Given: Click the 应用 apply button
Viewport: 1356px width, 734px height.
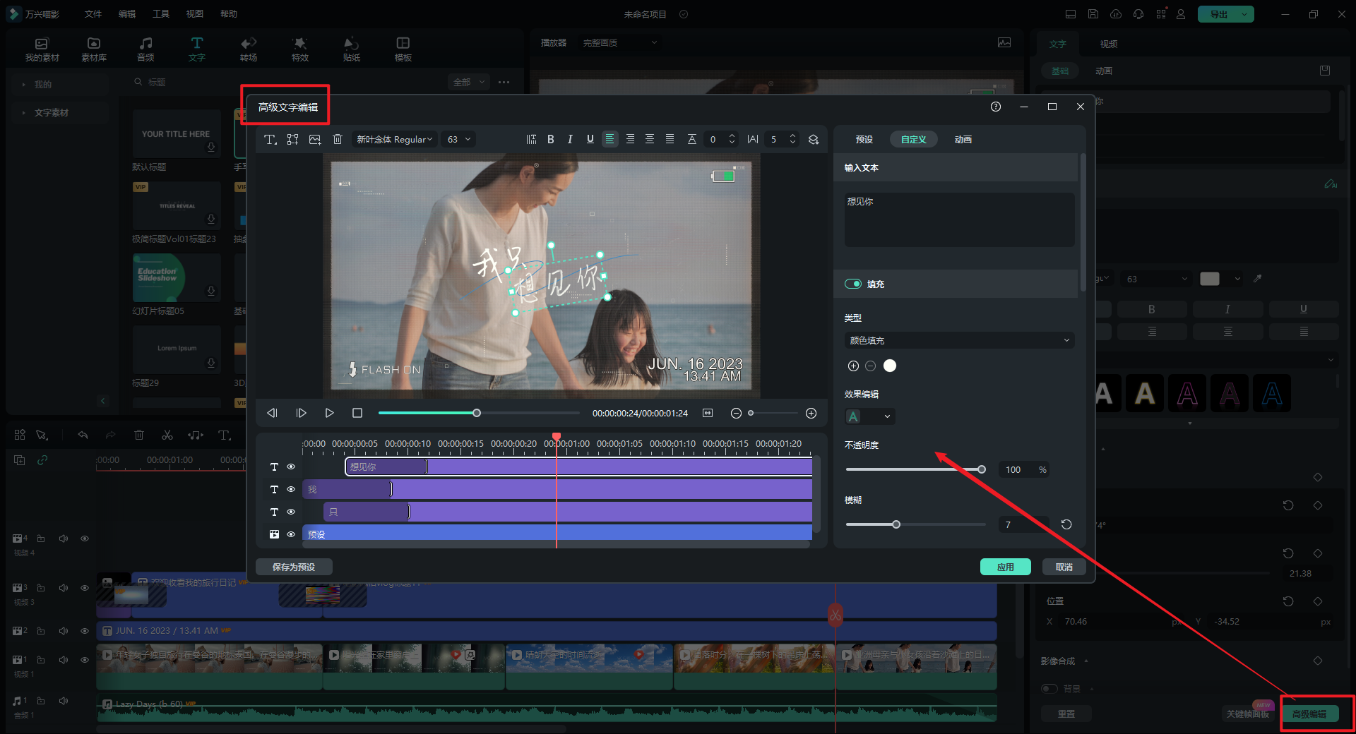Looking at the screenshot, I should click(x=1006, y=567).
